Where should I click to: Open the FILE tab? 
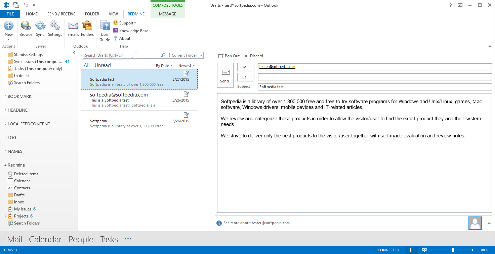click(x=10, y=14)
